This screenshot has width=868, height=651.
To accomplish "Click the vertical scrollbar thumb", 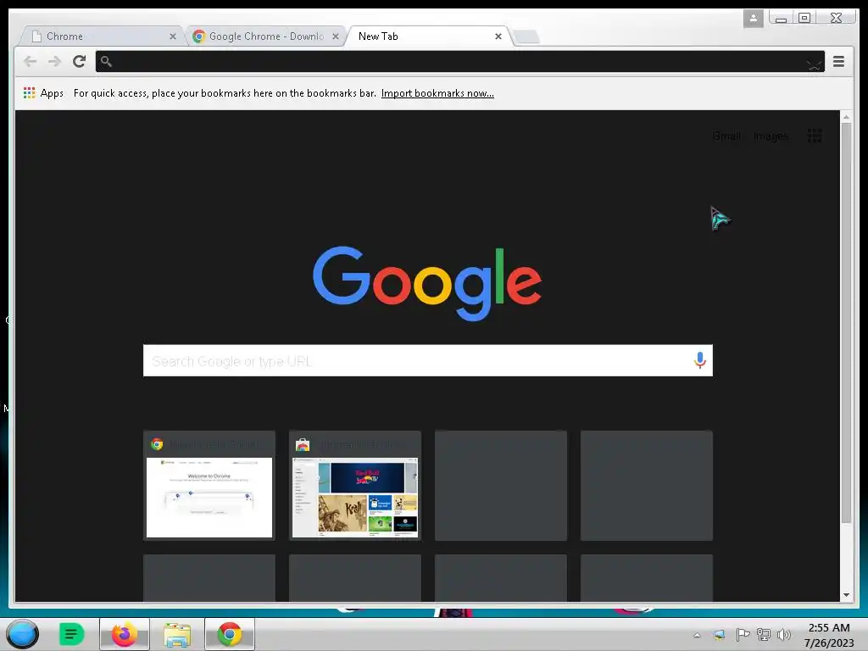I will tap(846, 323).
